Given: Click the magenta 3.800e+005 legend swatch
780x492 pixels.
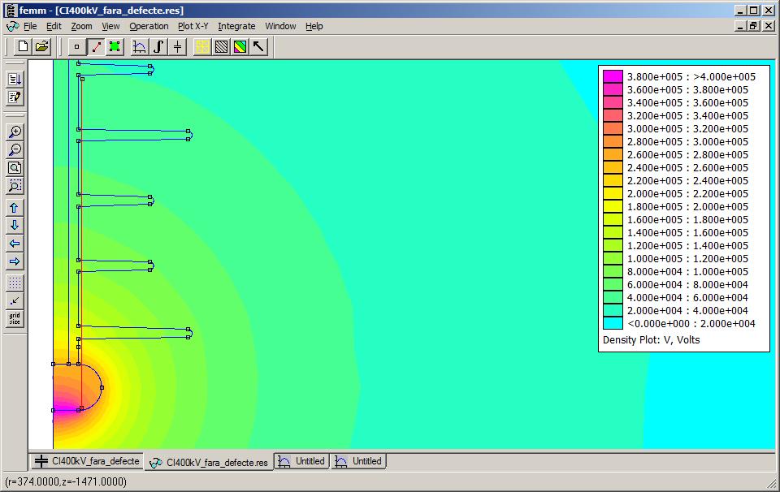Looking at the screenshot, I should (x=613, y=76).
